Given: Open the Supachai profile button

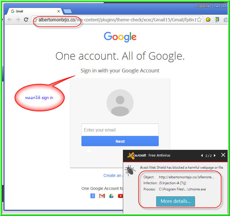Looking at the screenshot, I should coord(203,6).
